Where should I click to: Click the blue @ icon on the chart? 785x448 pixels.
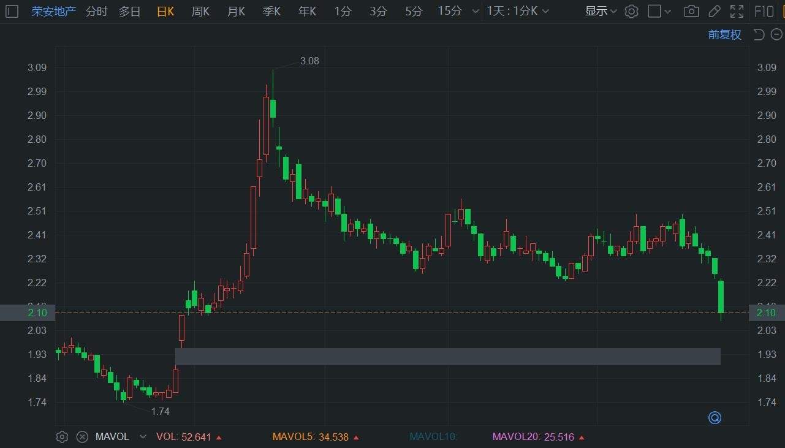coord(715,418)
